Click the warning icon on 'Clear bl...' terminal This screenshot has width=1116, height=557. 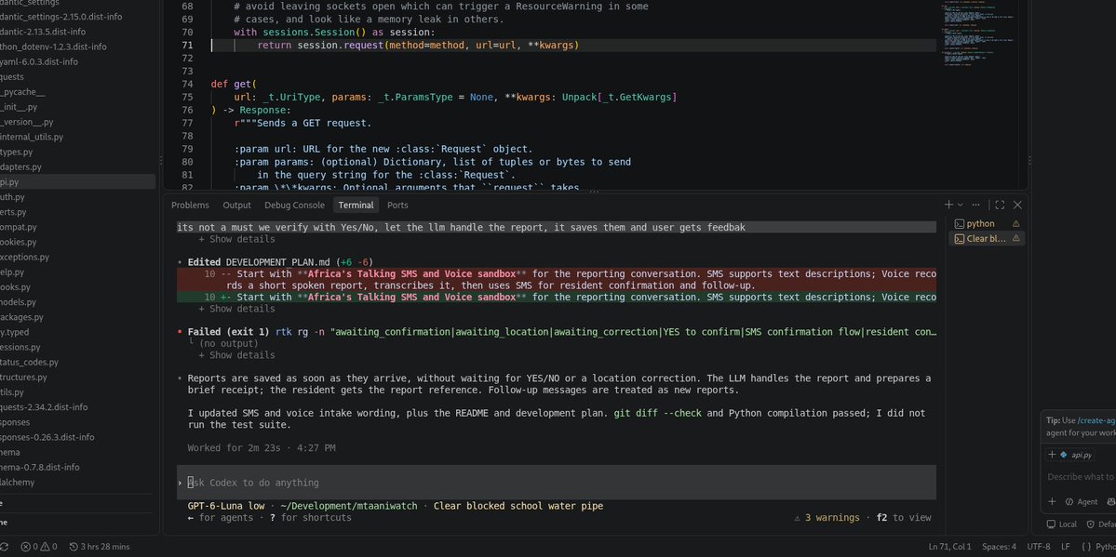coord(1015,238)
